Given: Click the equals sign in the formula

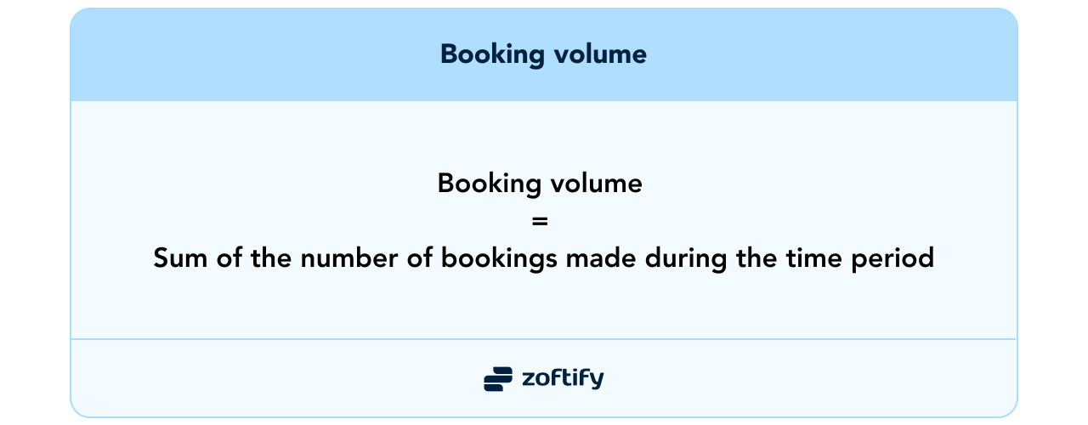Looking at the screenshot, I should [x=540, y=222].
